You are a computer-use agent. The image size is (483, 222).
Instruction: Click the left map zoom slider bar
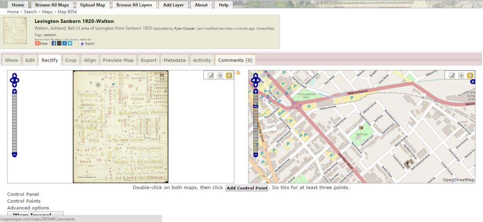[15, 122]
